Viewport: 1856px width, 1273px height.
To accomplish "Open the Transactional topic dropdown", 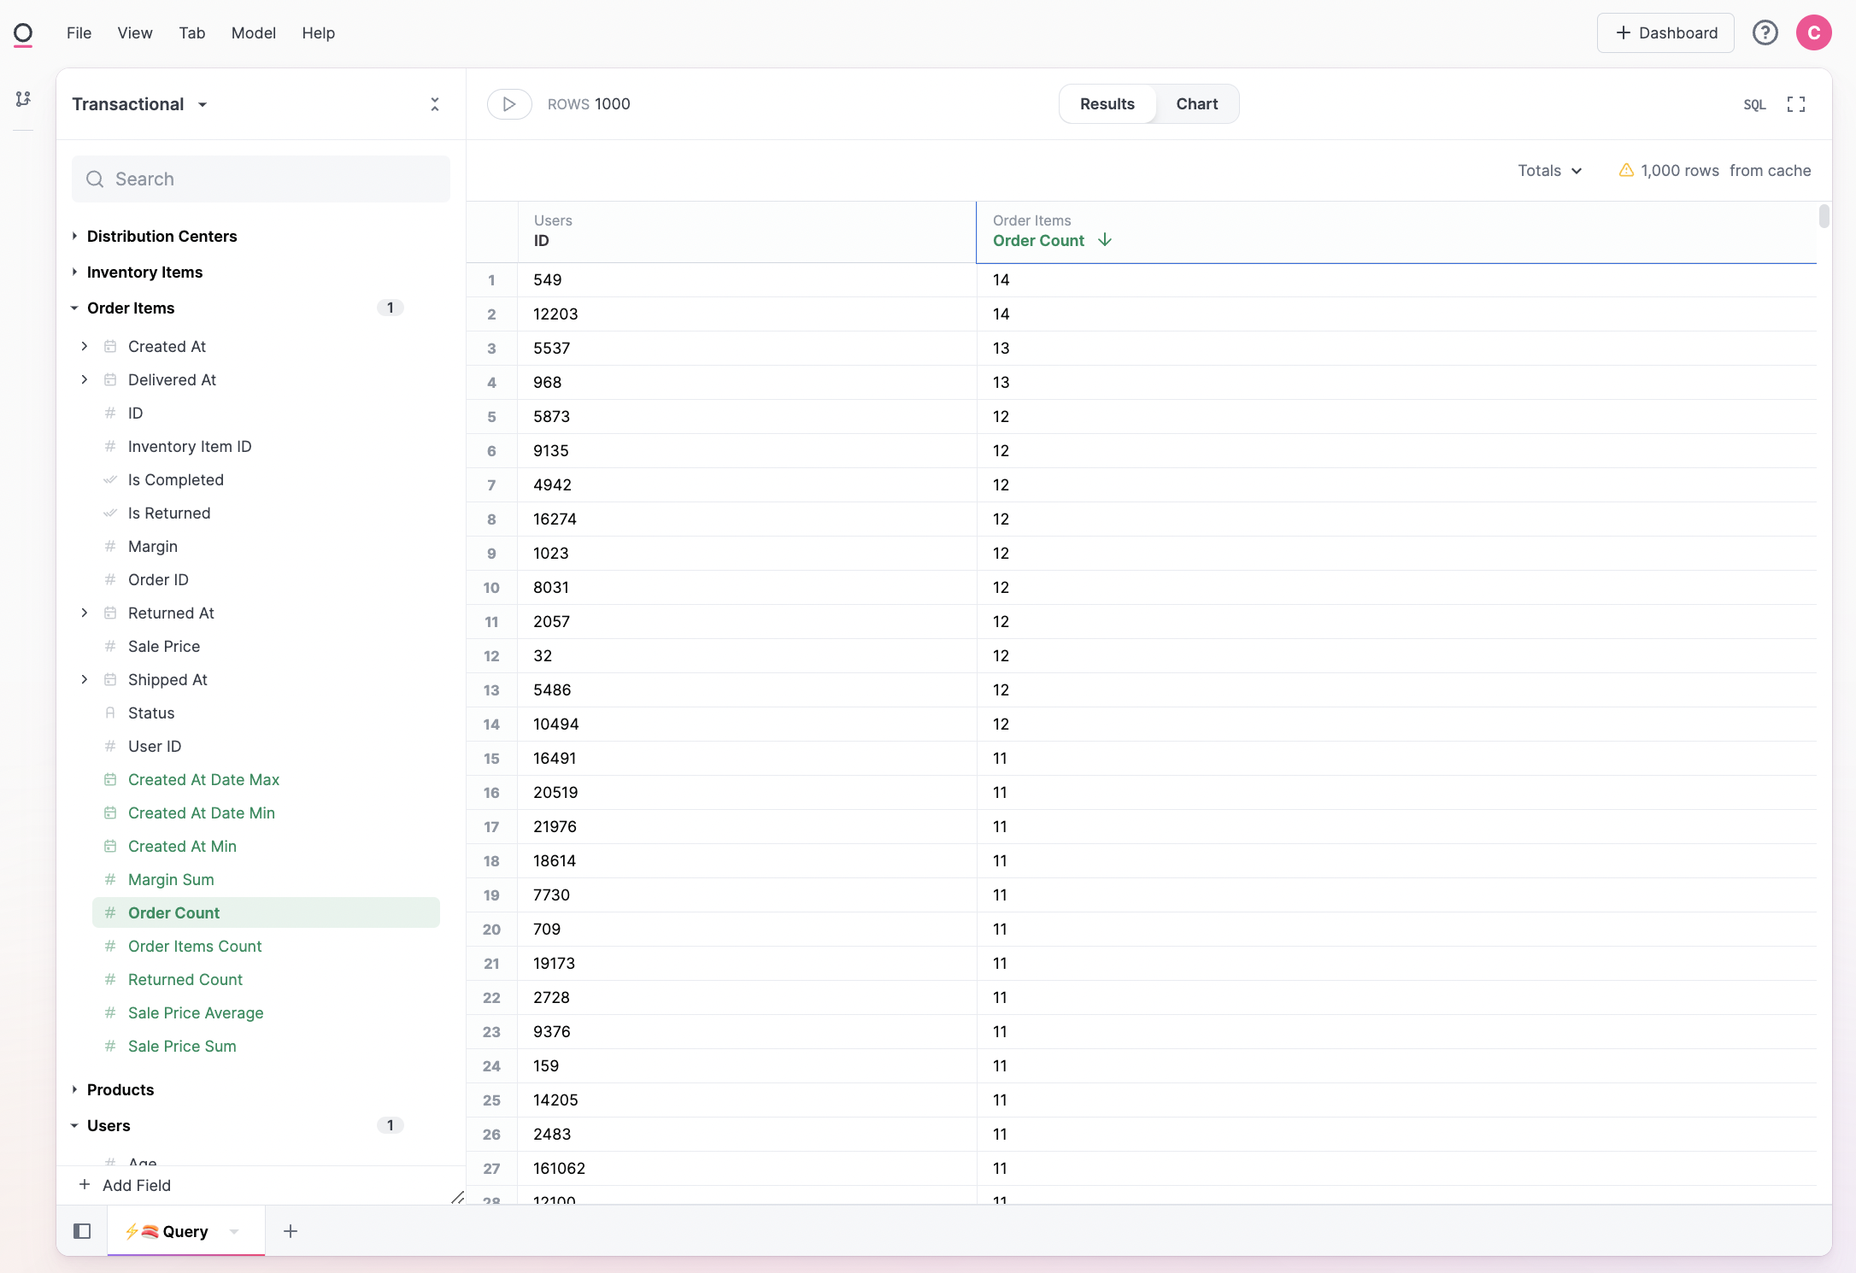I will tap(203, 104).
